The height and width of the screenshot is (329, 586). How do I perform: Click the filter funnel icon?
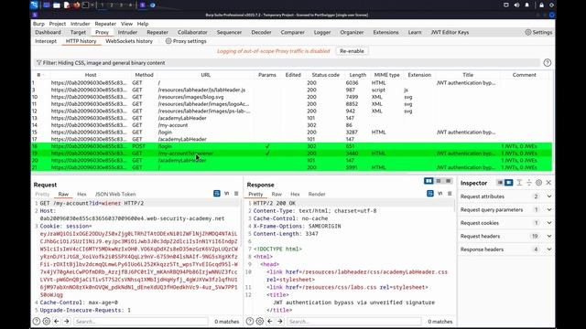pos(38,63)
